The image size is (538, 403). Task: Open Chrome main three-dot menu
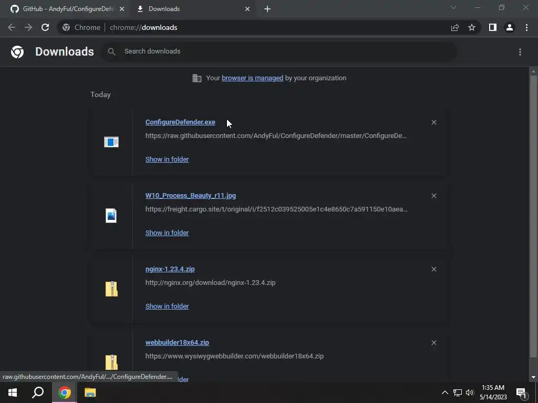tap(526, 27)
